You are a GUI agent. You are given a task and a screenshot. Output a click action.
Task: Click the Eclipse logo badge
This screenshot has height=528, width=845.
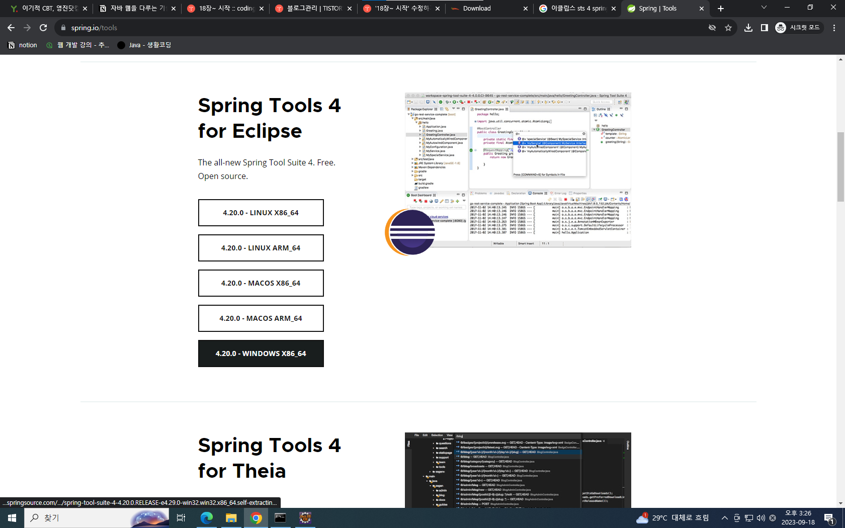coord(410,232)
